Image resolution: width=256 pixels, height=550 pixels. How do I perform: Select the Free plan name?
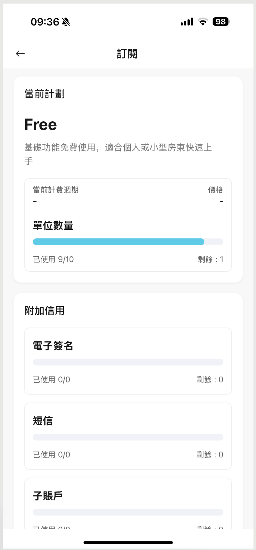[x=41, y=125]
